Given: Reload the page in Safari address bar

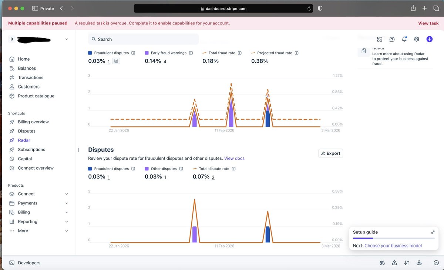Looking at the screenshot, I should pyautogui.click(x=309, y=9).
